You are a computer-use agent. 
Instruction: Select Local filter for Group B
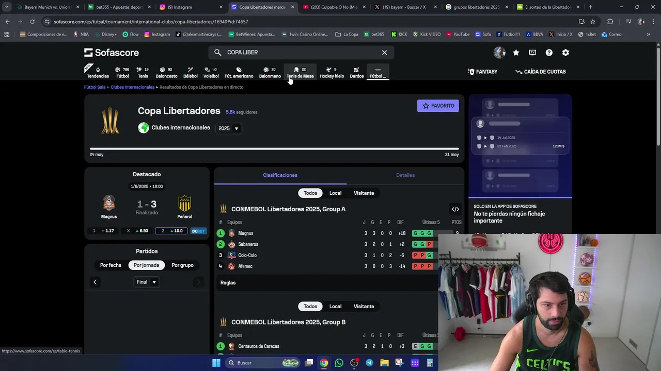click(x=335, y=306)
